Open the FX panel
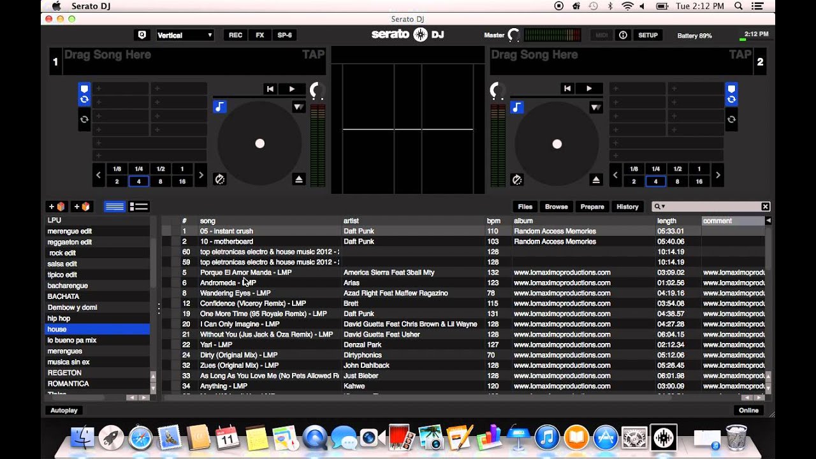This screenshot has width=816, height=459. pos(259,35)
